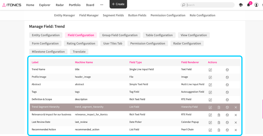
Task: Delete the Trend Segment Hierarchy field
Action: pos(219,107)
